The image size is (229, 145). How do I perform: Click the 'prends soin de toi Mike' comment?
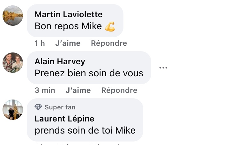coord(85,130)
